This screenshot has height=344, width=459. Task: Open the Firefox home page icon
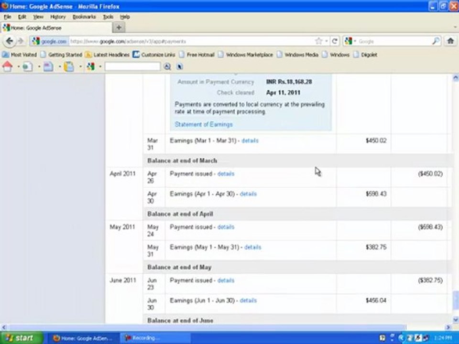450,41
